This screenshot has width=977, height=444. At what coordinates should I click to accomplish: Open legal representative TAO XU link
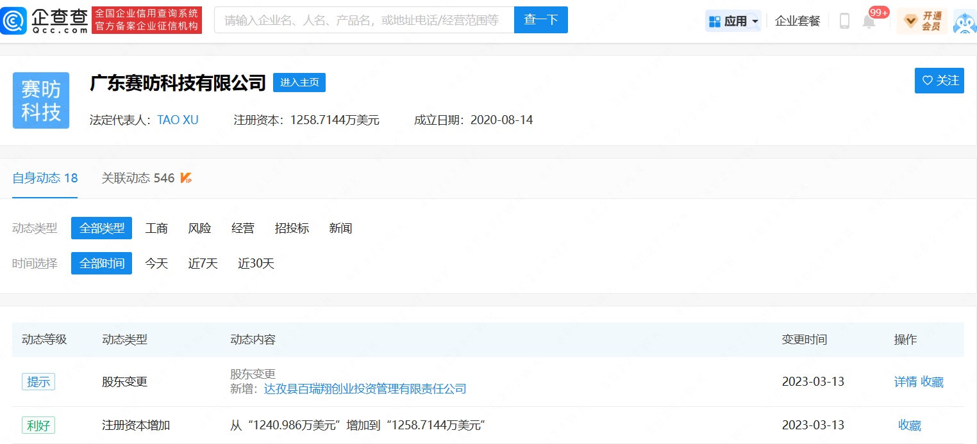point(178,120)
